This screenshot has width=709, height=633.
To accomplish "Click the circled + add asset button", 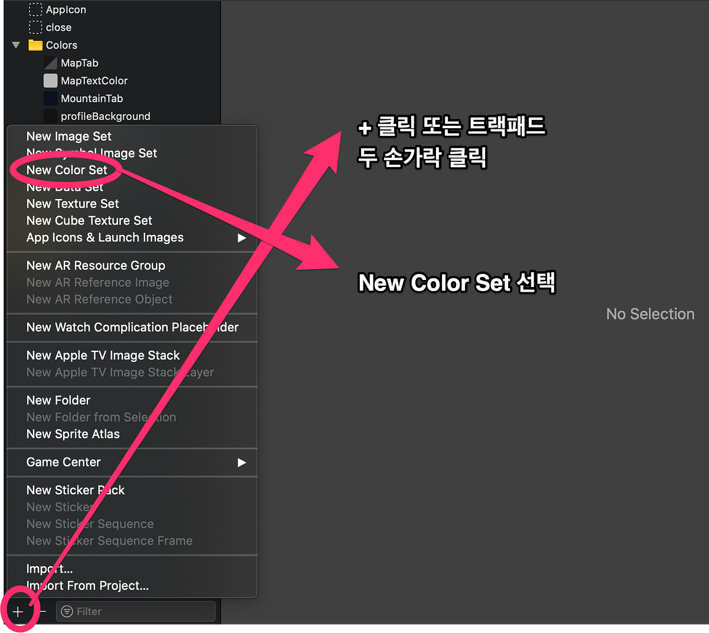I will pyautogui.click(x=18, y=611).
